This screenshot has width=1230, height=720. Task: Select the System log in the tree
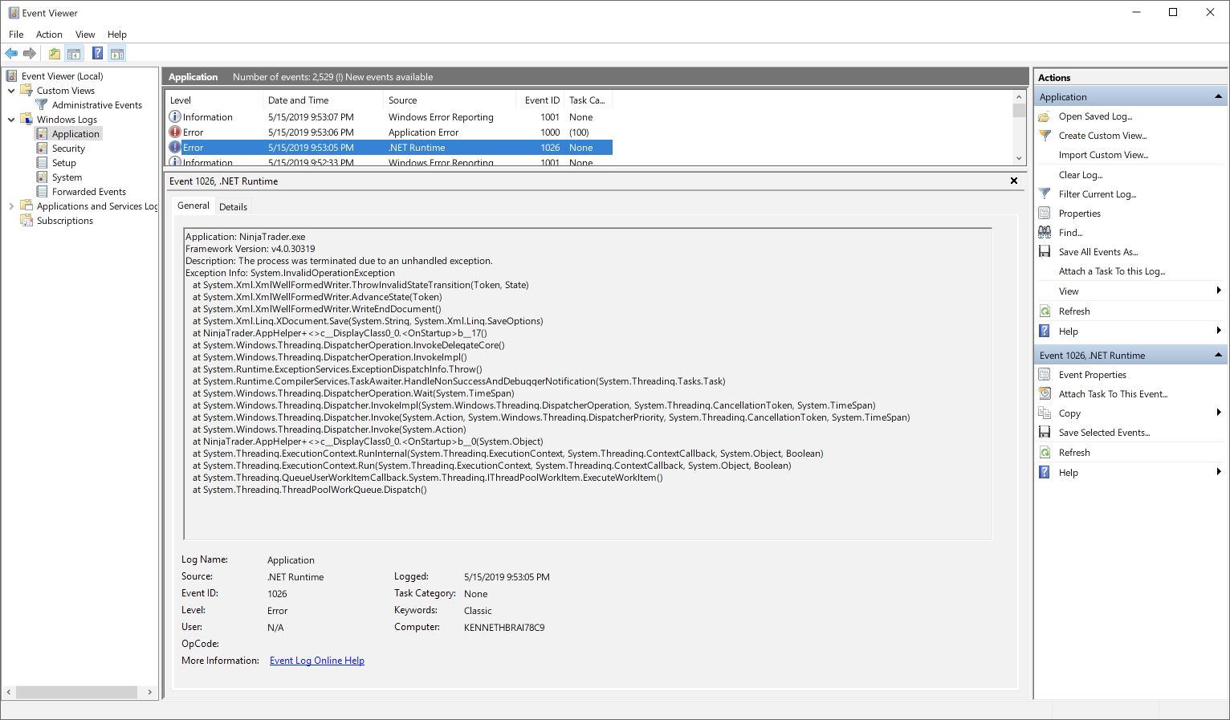coord(67,177)
